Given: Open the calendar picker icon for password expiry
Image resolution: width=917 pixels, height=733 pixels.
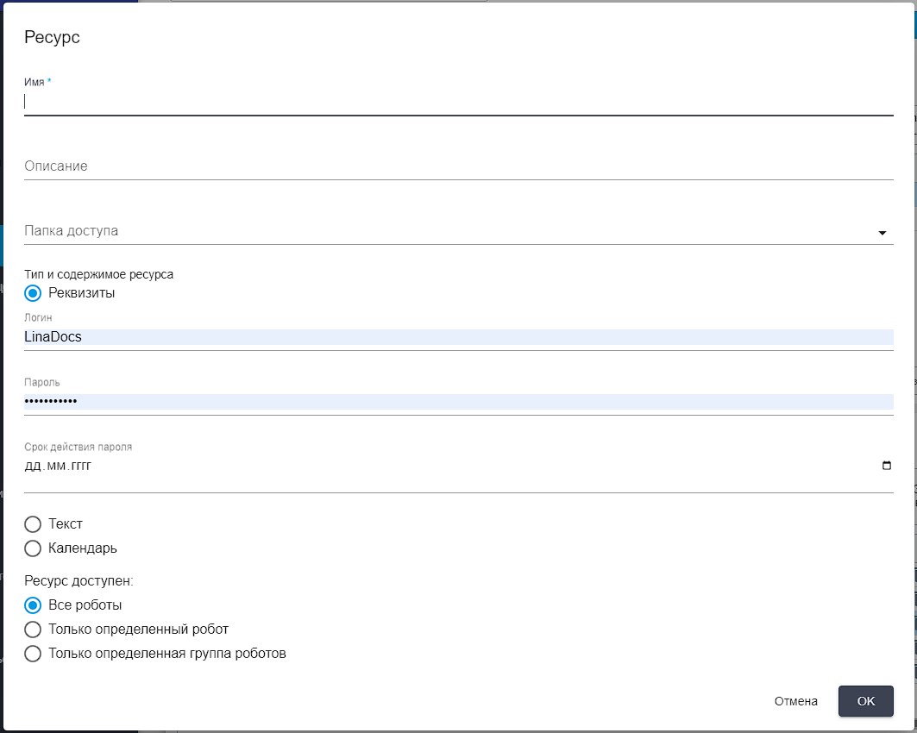Looking at the screenshot, I should [x=887, y=466].
